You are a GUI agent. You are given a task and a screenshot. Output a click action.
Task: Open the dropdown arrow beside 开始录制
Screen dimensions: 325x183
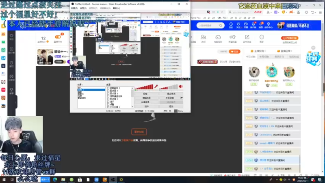point(182,98)
